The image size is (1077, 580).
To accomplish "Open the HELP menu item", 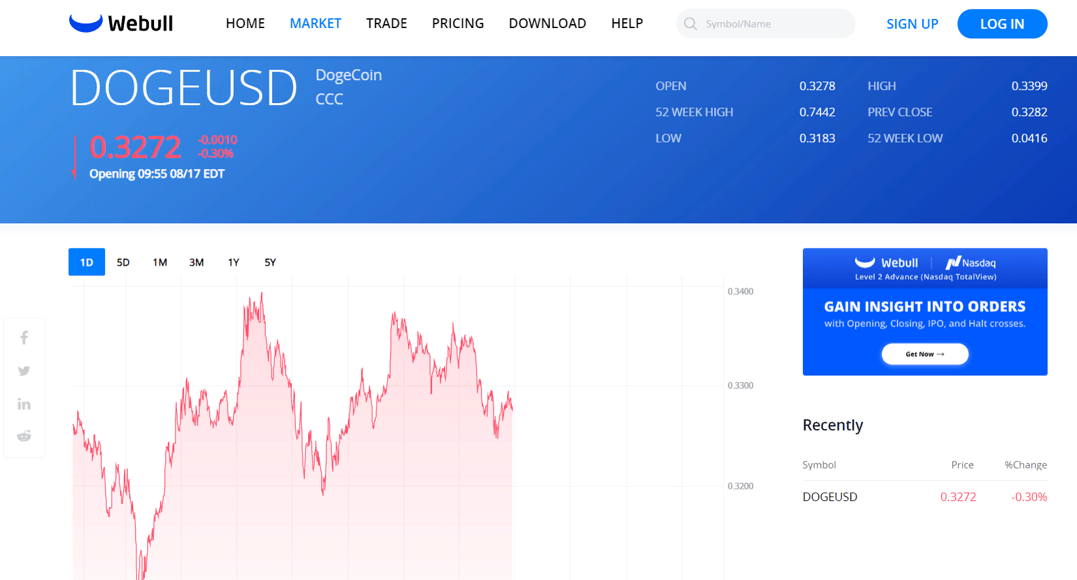I will pos(627,23).
